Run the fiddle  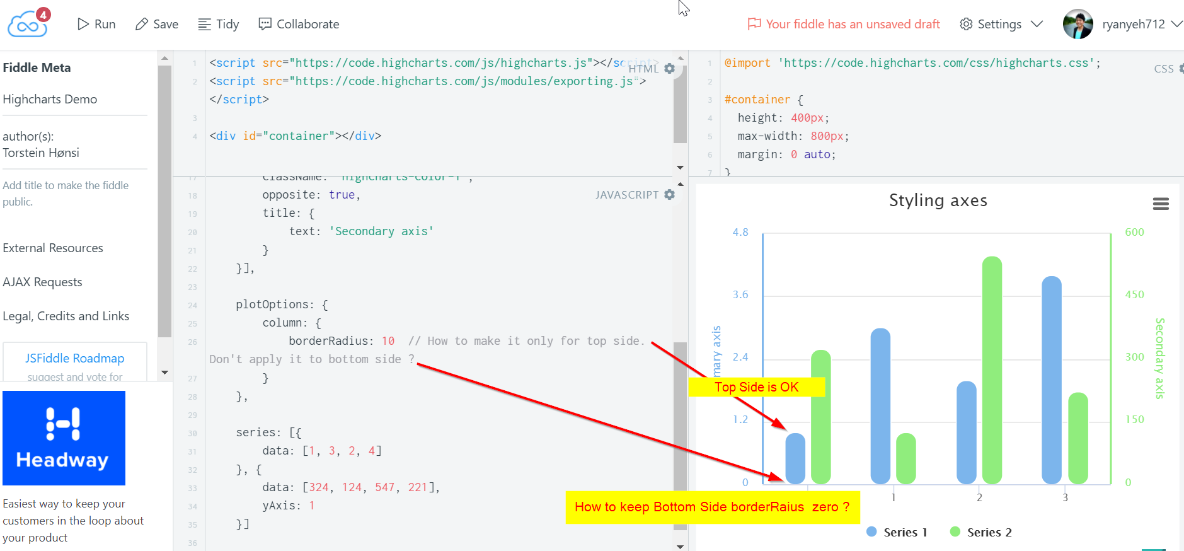click(x=96, y=24)
